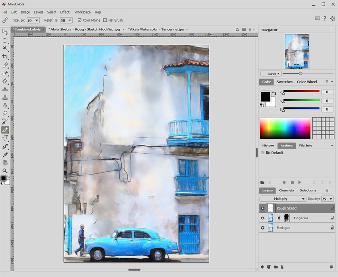Select the Clone Stamp tool
This screenshot has height=277, width=338.
[5, 89]
